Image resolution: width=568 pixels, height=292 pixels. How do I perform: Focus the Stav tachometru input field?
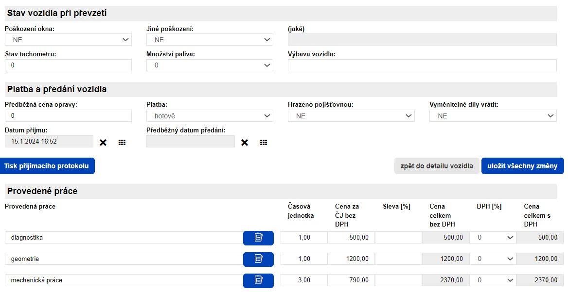(x=68, y=65)
